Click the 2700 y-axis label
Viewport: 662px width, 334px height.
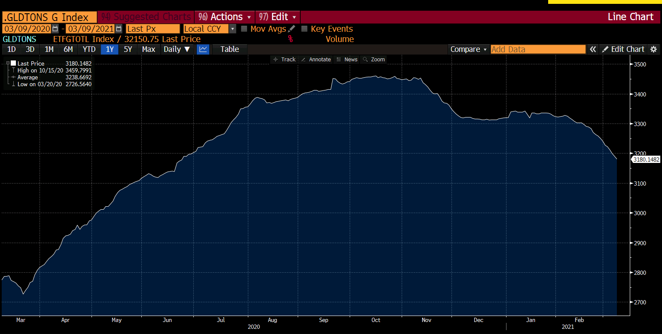(640, 302)
